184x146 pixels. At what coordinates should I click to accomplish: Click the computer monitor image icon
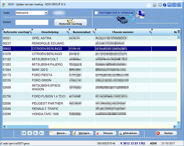[x=141, y=14]
